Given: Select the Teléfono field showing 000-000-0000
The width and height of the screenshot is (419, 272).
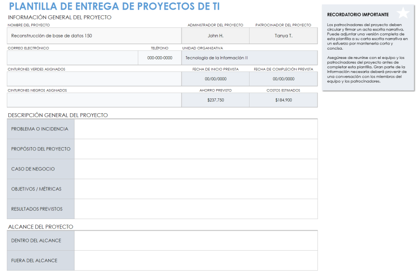Looking at the screenshot, I should [x=159, y=57].
